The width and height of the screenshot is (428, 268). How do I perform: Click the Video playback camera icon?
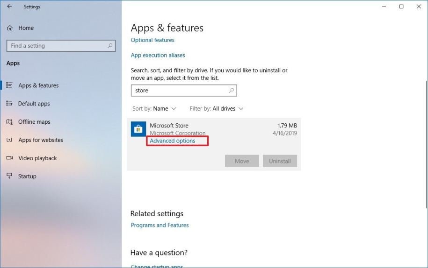(9, 158)
